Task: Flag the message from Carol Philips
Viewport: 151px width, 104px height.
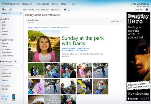Action: pos(122,21)
